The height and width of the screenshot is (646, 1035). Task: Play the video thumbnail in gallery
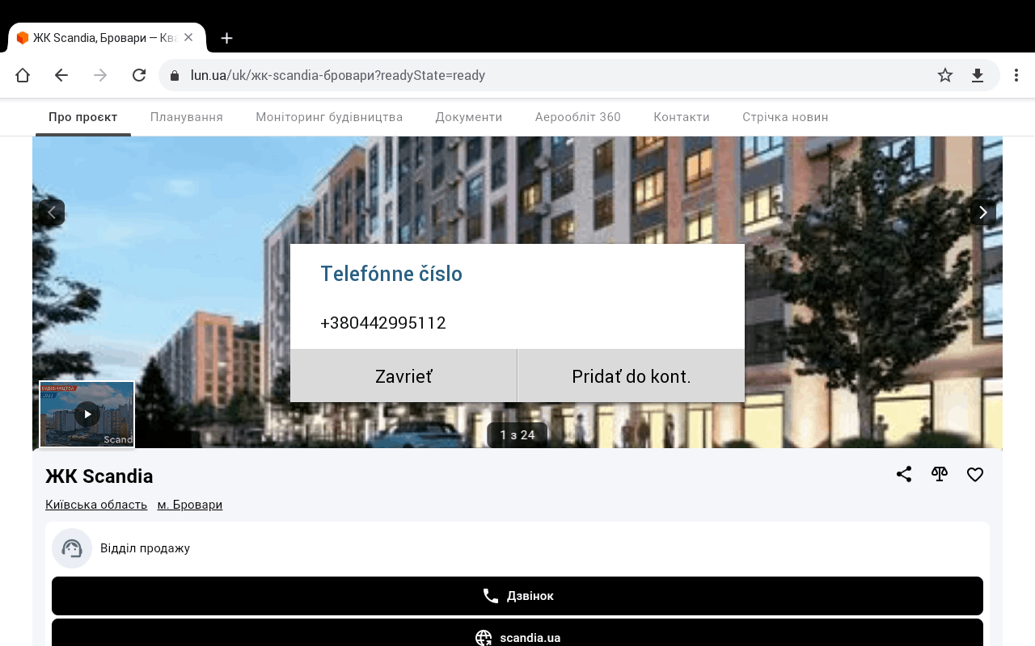tap(87, 414)
